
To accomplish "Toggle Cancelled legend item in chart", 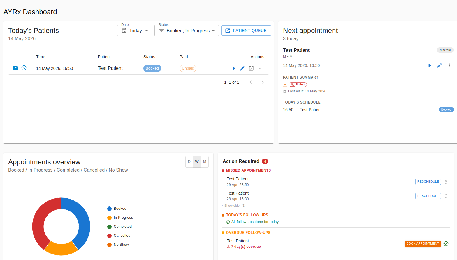I will click(119, 236).
